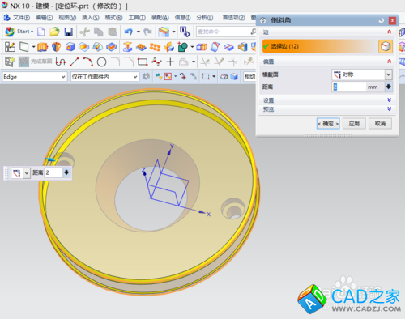405x319 pixels.
Task: Click the 应用 button
Action: [x=354, y=124]
